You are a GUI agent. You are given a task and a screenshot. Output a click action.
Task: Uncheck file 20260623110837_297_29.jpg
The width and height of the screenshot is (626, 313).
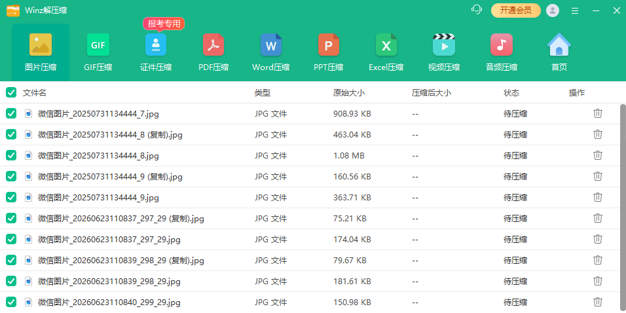point(11,239)
